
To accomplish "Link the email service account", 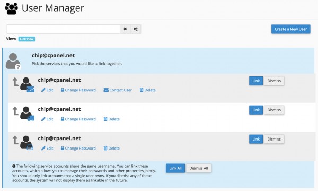I will [256, 81].
